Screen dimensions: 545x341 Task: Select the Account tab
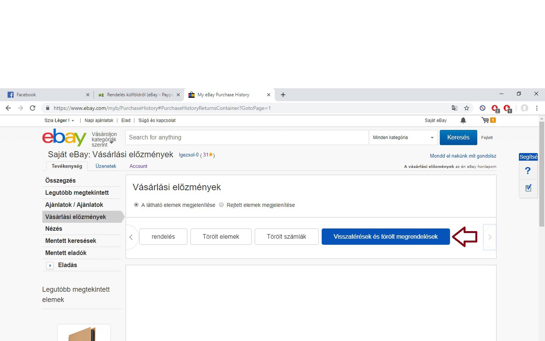tap(139, 166)
